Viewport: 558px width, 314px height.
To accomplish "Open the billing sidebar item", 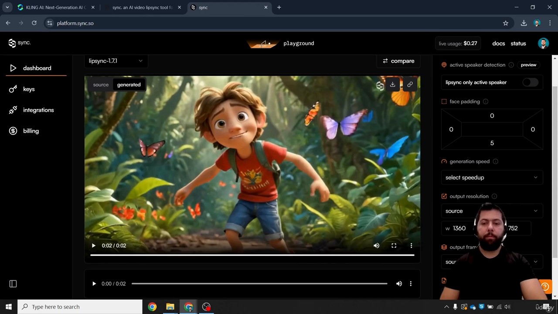I will click(x=31, y=131).
